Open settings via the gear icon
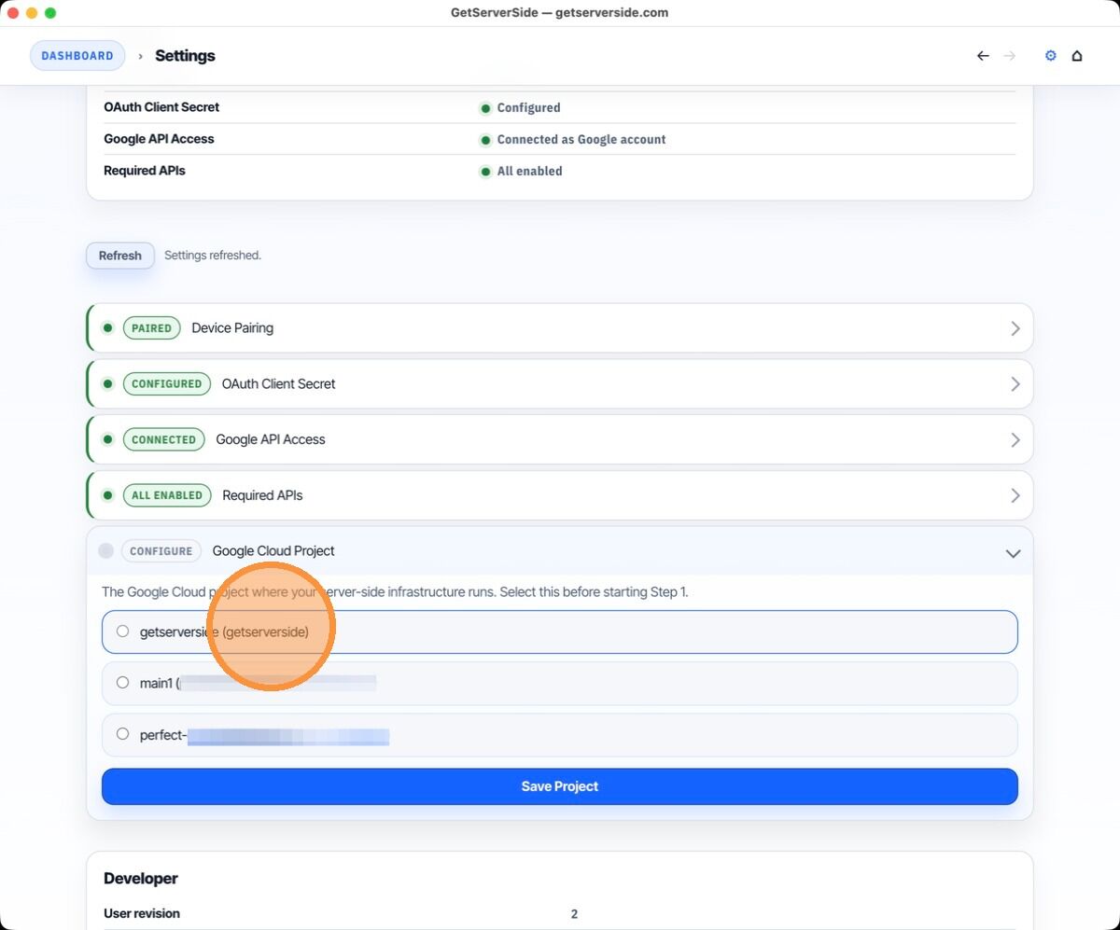 [x=1050, y=56]
